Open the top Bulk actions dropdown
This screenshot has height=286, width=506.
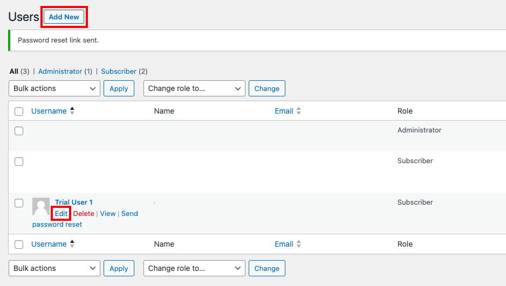click(x=54, y=88)
